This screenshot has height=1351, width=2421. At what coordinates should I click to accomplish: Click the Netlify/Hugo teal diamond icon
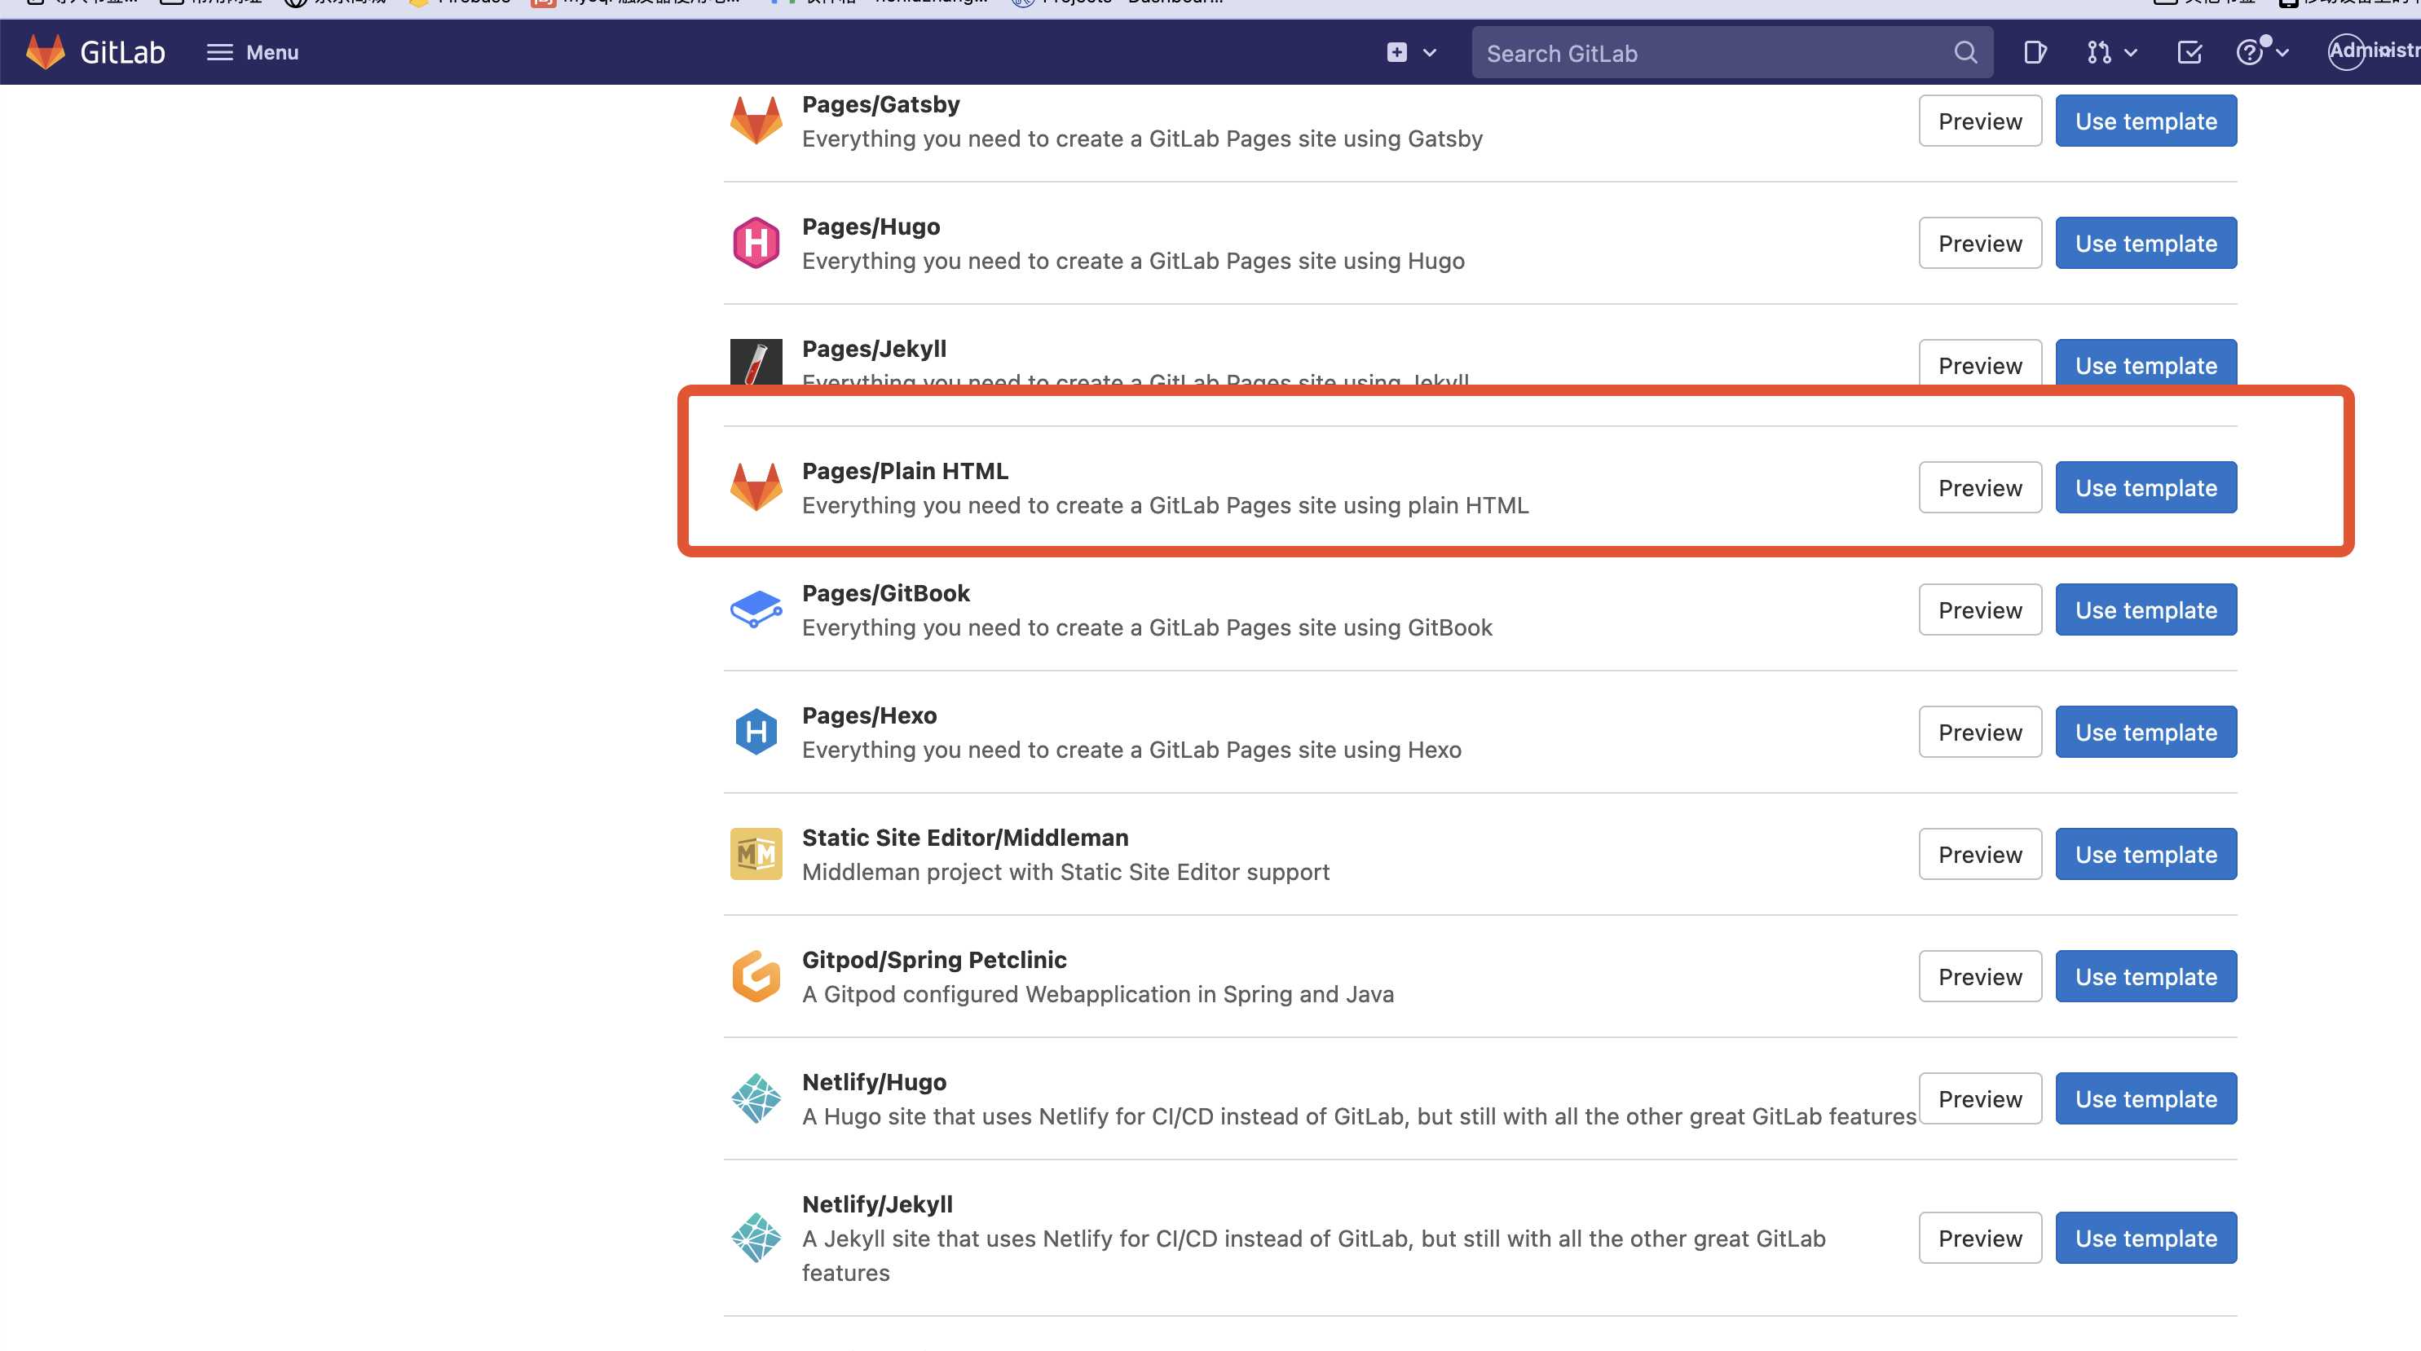click(x=756, y=1098)
